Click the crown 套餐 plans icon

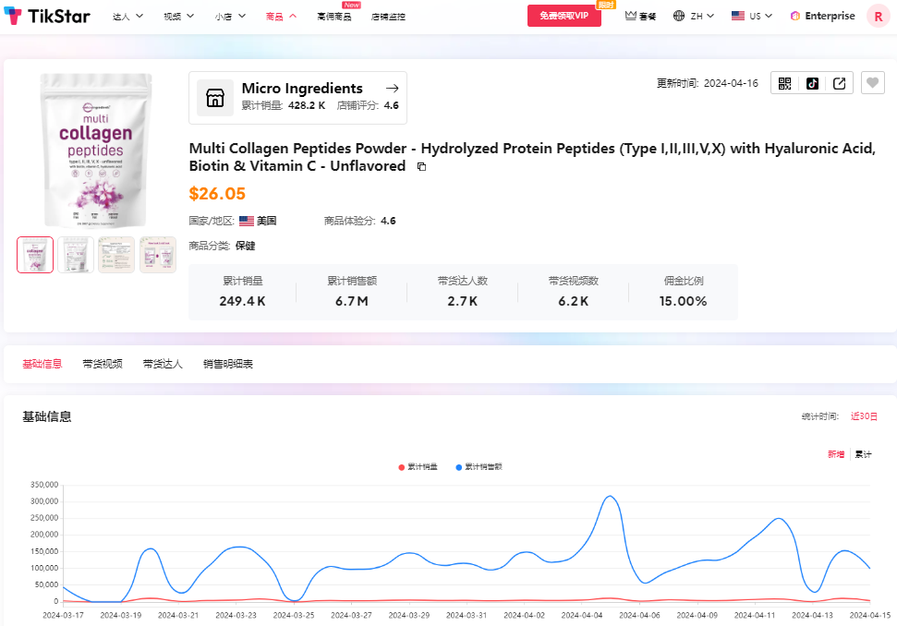pyautogui.click(x=630, y=16)
